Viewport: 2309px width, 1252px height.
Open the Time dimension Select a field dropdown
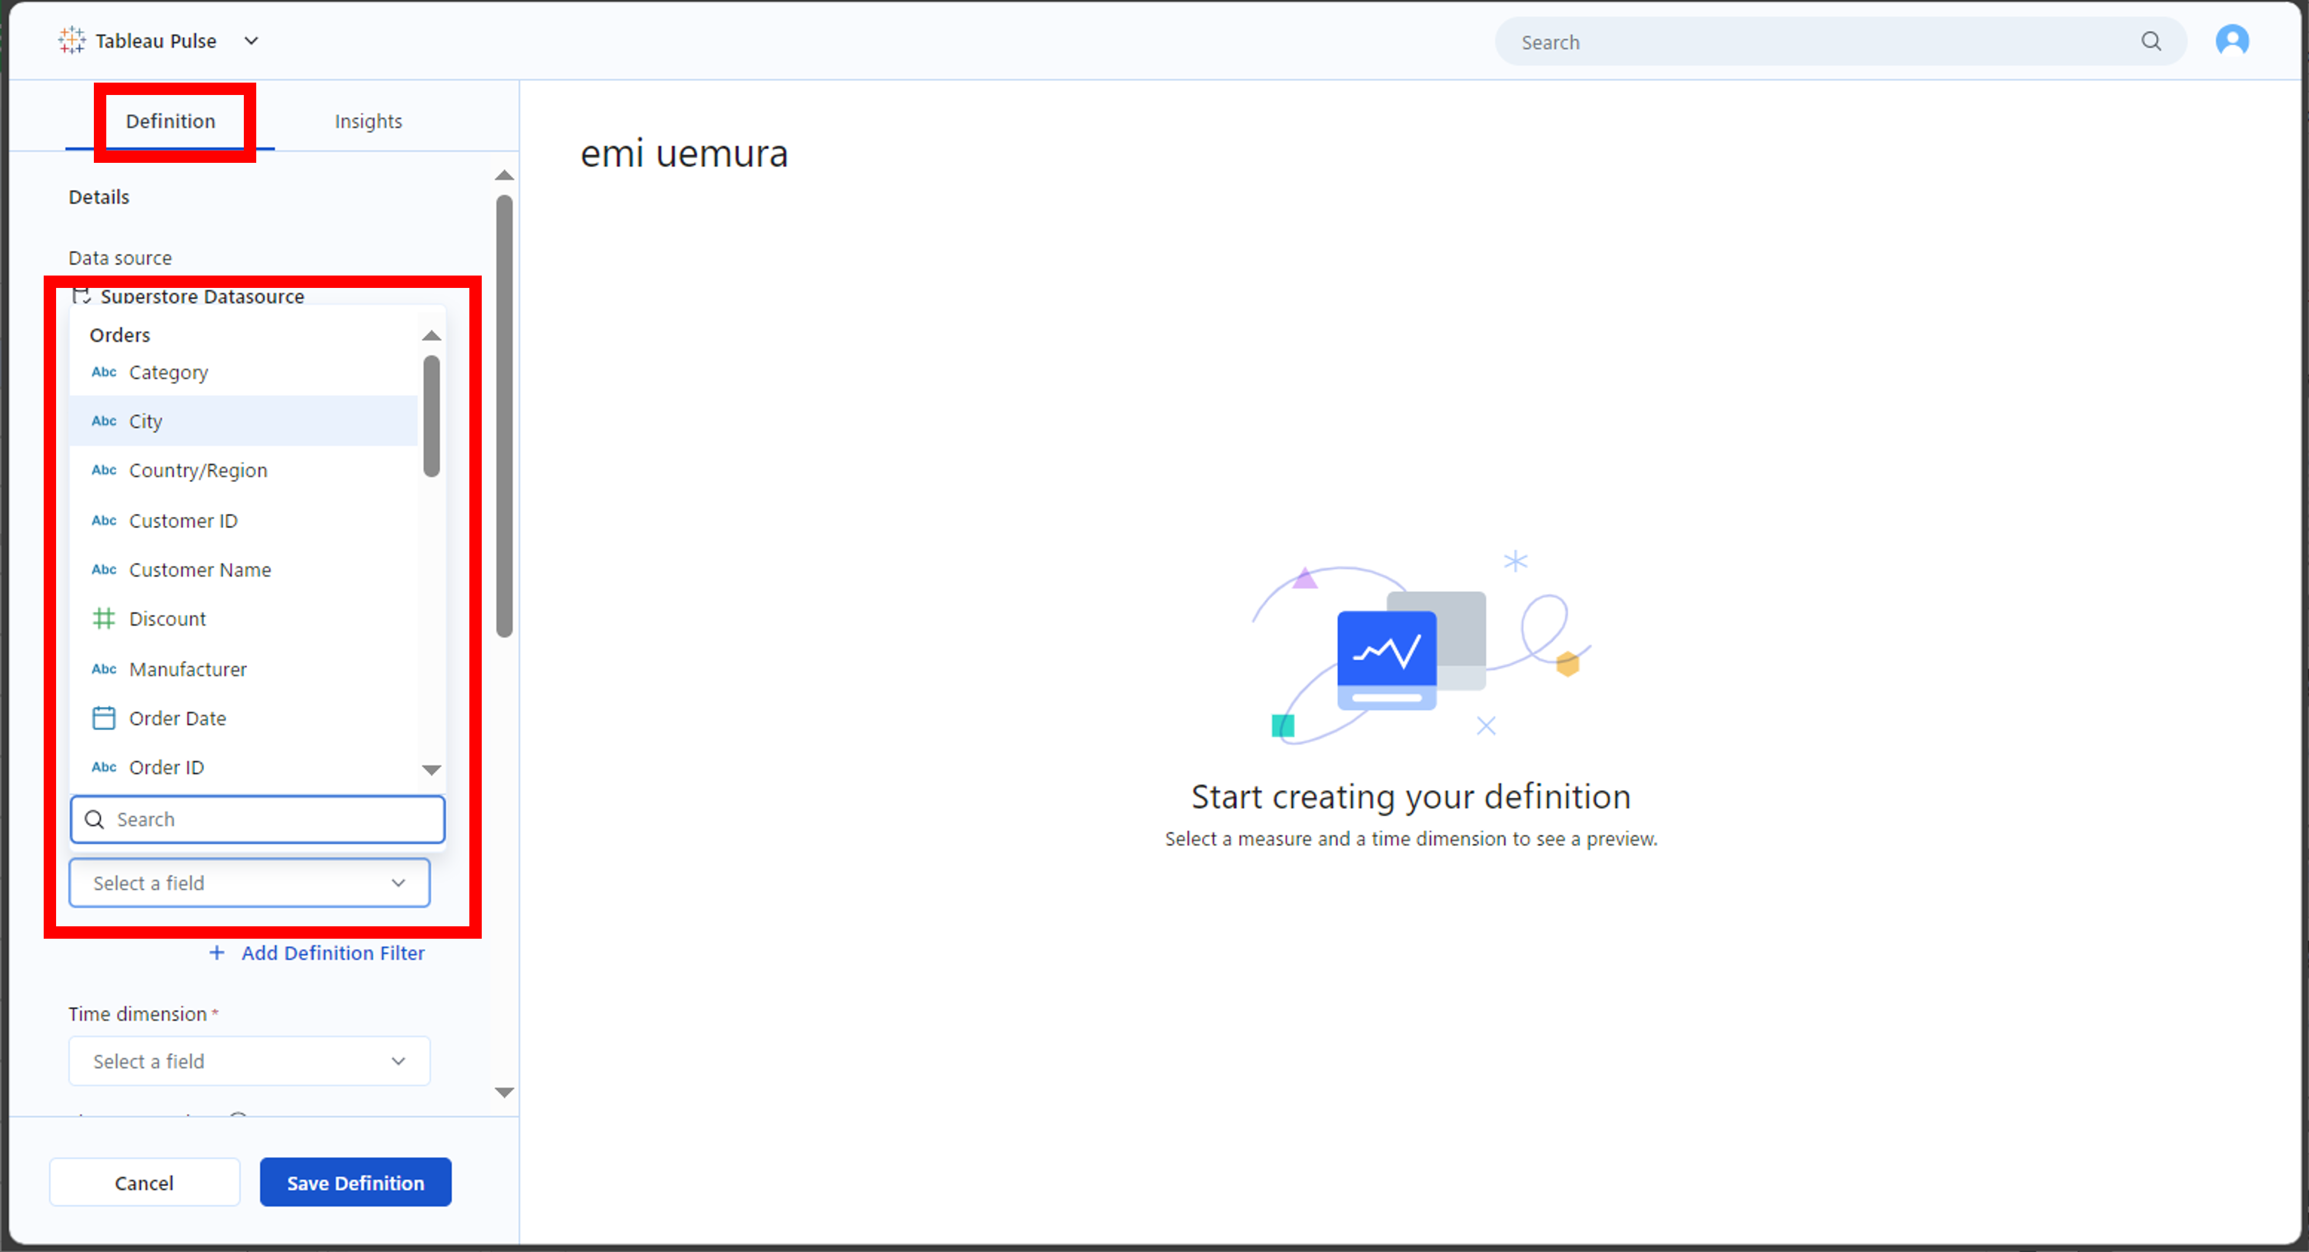[250, 1061]
